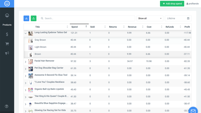Click Beautiful Blue Sapphire ring thumbnail

point(31,104)
